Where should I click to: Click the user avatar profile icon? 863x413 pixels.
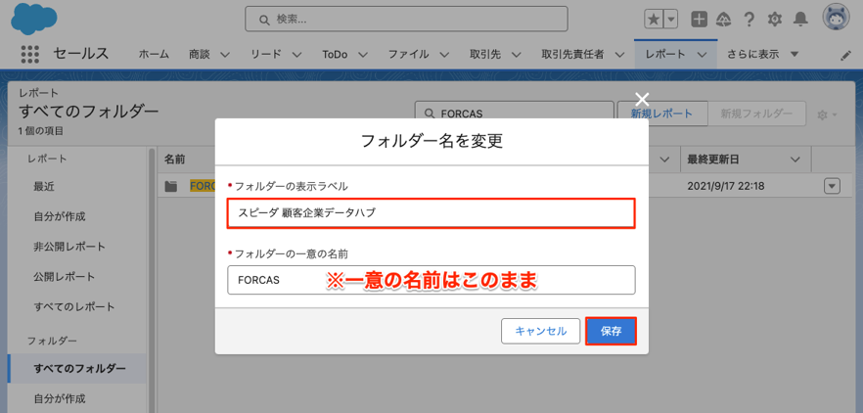(836, 18)
